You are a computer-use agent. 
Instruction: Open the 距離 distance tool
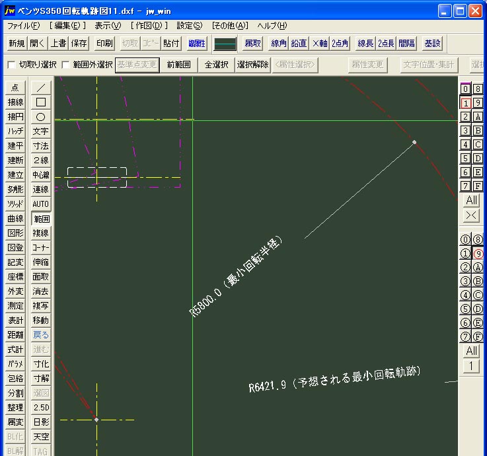coord(15,335)
